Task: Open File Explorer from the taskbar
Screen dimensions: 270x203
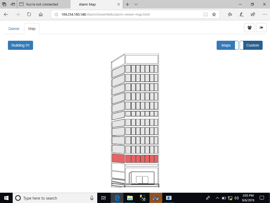Action: 130,198
